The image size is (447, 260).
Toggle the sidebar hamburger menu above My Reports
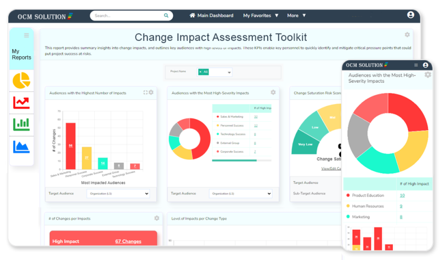[x=26, y=36]
